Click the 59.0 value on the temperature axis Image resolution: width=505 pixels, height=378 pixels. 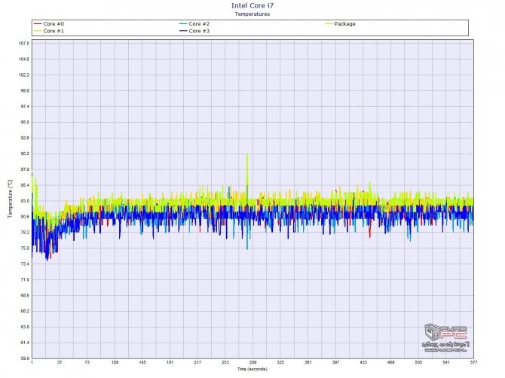[24, 358]
